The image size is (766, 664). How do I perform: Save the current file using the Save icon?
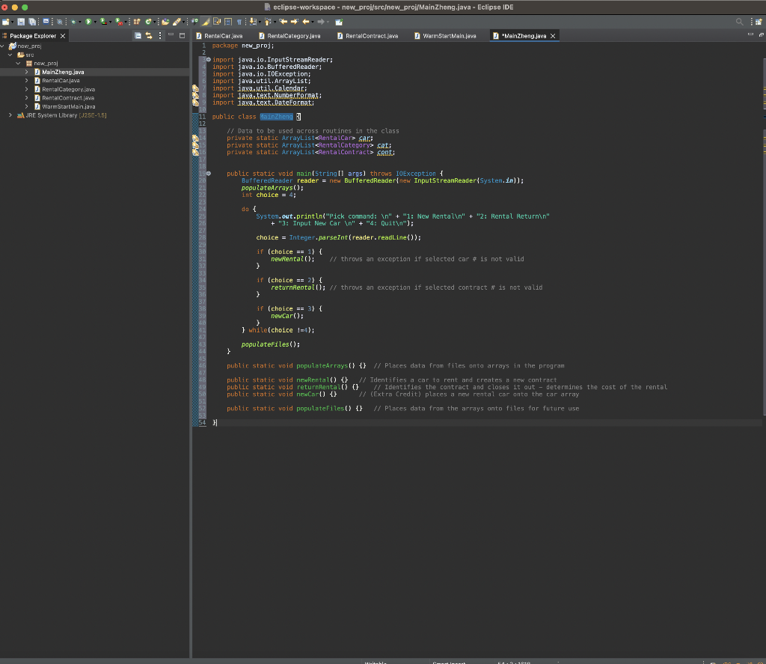[20, 21]
